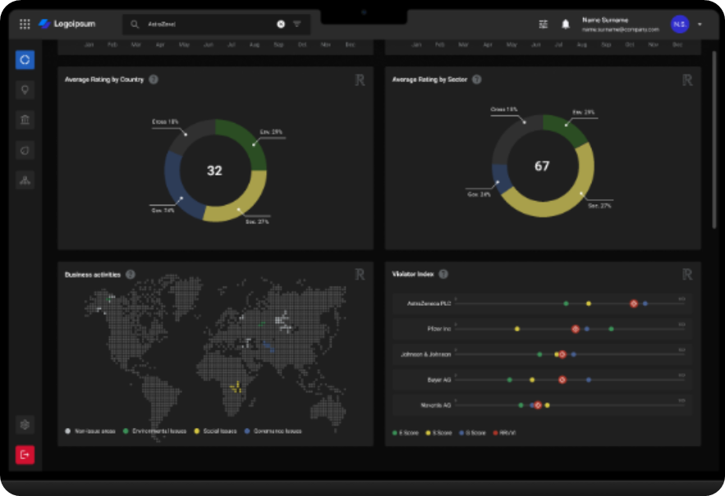Open the apps grid menu
725x496 pixels.
click(x=25, y=25)
